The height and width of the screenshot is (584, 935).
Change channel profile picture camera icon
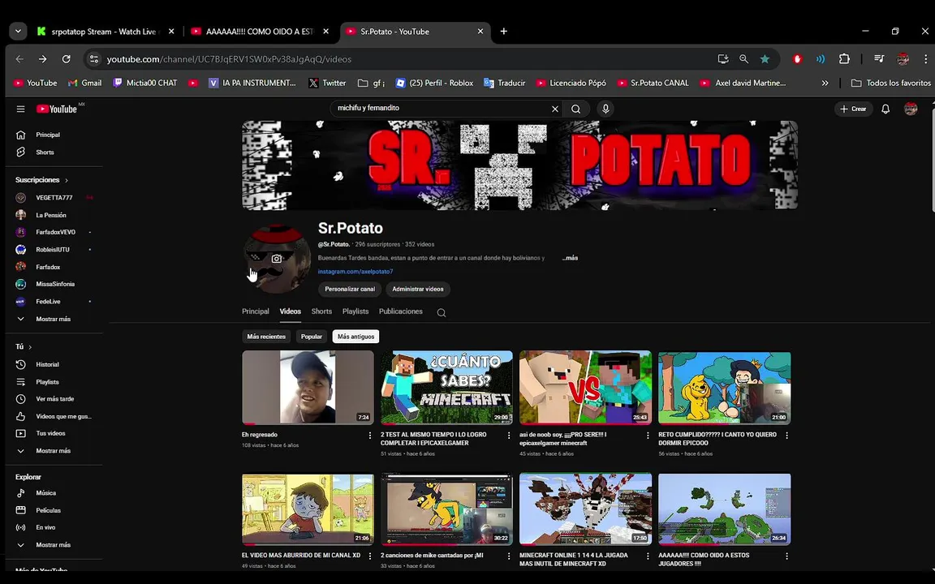pyautogui.click(x=277, y=259)
